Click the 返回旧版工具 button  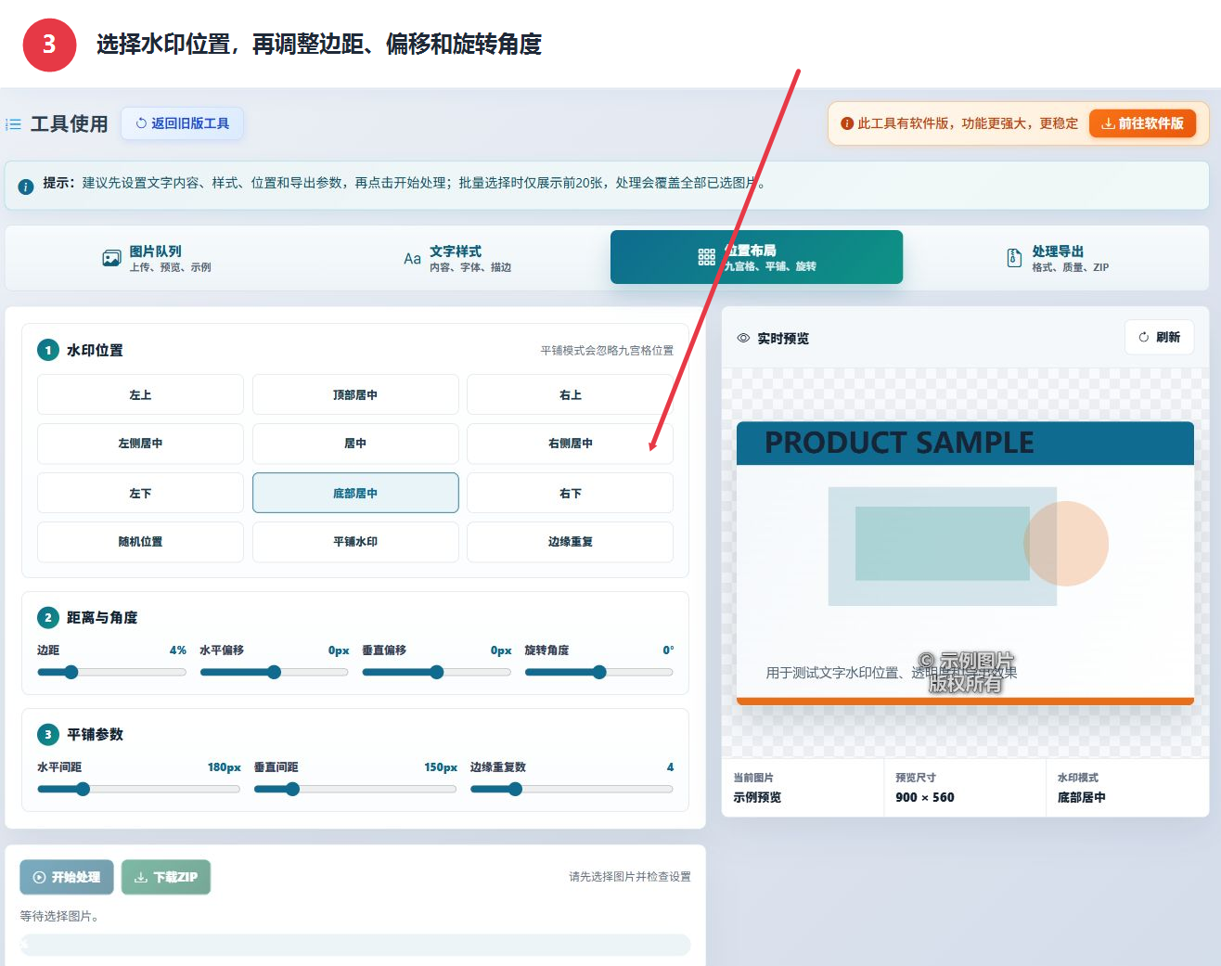(182, 123)
